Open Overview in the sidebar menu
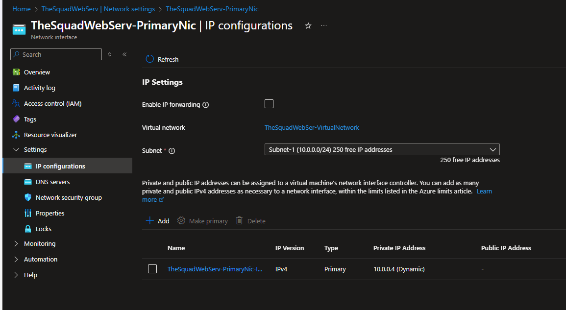This screenshot has width=566, height=310. [37, 72]
